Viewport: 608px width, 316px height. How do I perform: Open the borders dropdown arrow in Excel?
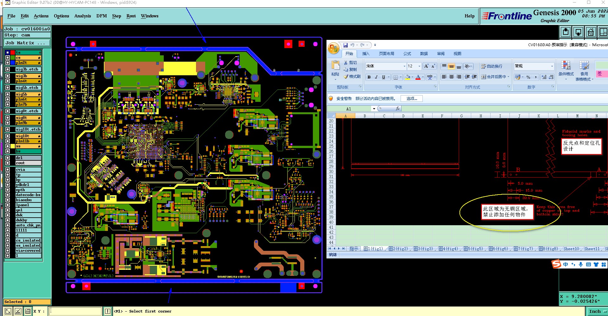coord(401,77)
